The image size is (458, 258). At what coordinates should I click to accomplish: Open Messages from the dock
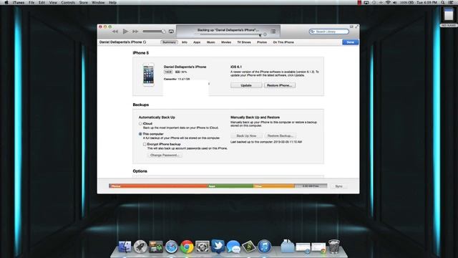coord(233,247)
